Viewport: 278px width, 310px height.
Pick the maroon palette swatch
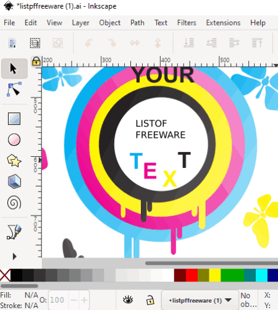pyautogui.click(x=180, y=275)
